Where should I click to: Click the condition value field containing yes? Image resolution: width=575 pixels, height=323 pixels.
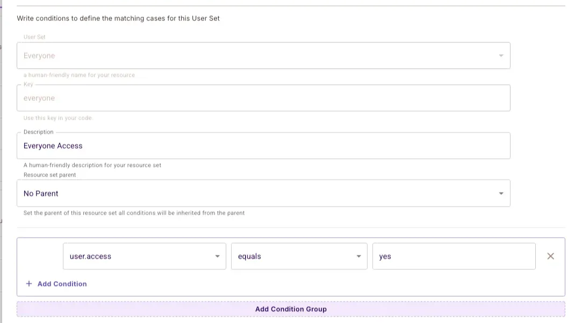(x=454, y=256)
